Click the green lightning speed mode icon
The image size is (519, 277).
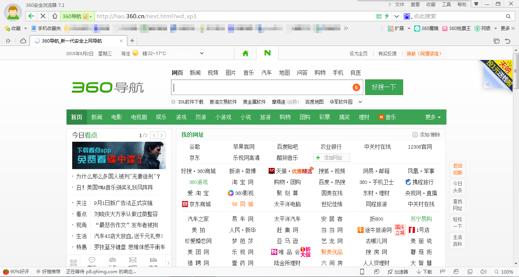(387, 16)
